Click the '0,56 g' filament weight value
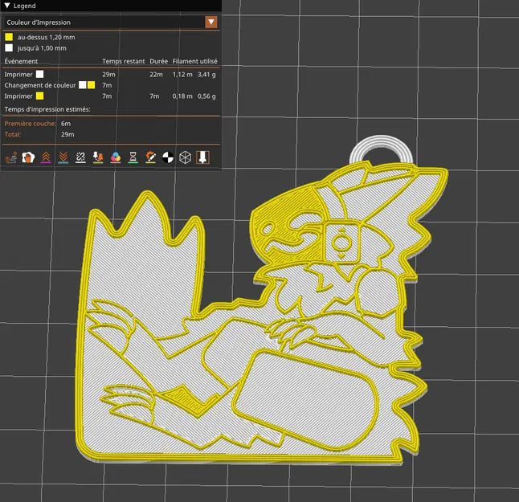Image resolution: width=519 pixels, height=502 pixels. click(206, 96)
